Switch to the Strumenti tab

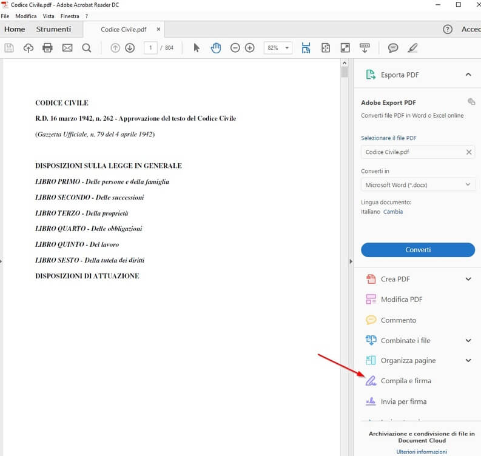click(54, 29)
